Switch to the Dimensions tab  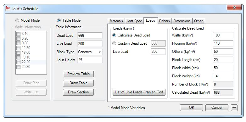[x=182, y=21]
